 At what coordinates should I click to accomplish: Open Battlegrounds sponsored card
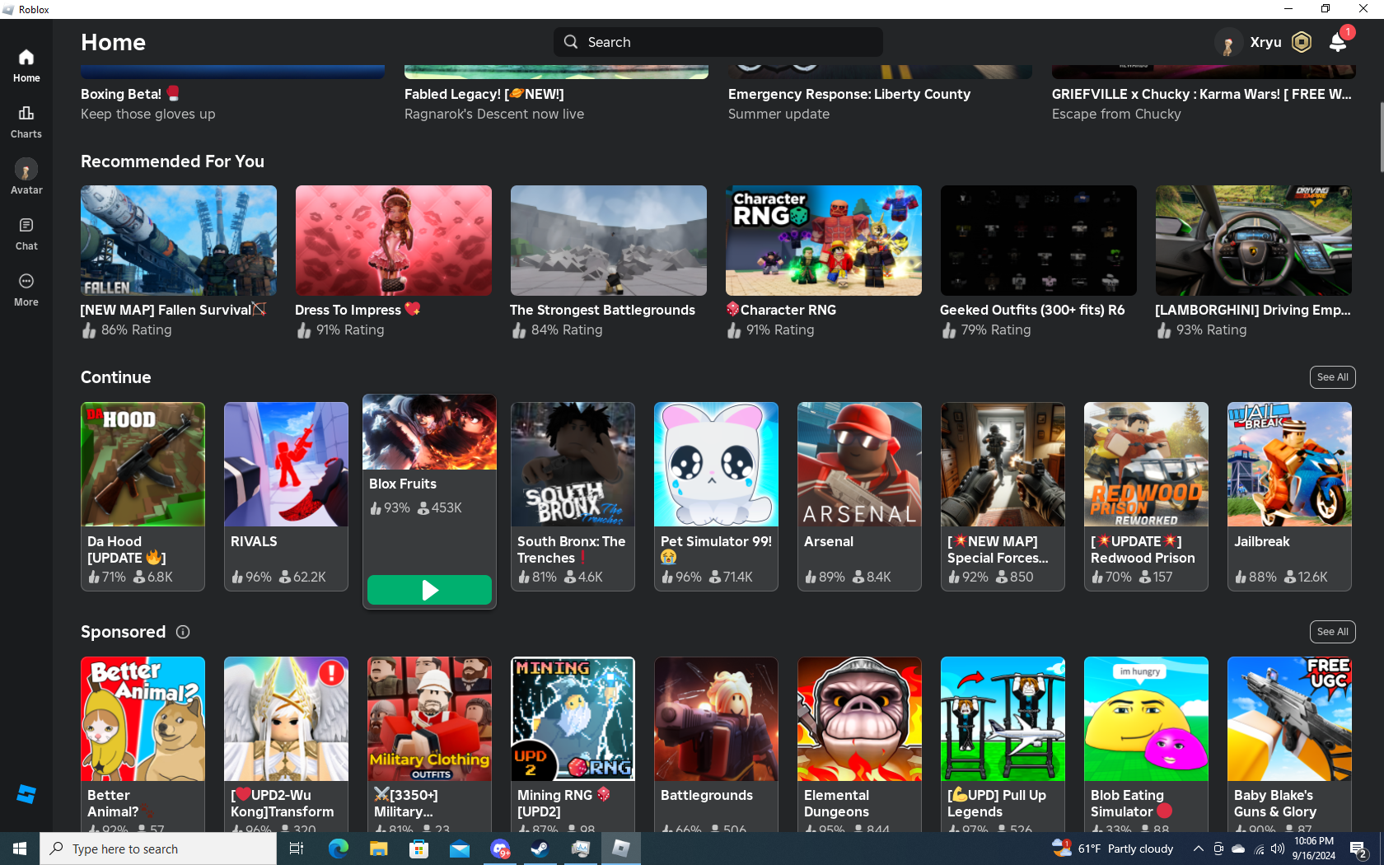pyautogui.click(x=716, y=744)
